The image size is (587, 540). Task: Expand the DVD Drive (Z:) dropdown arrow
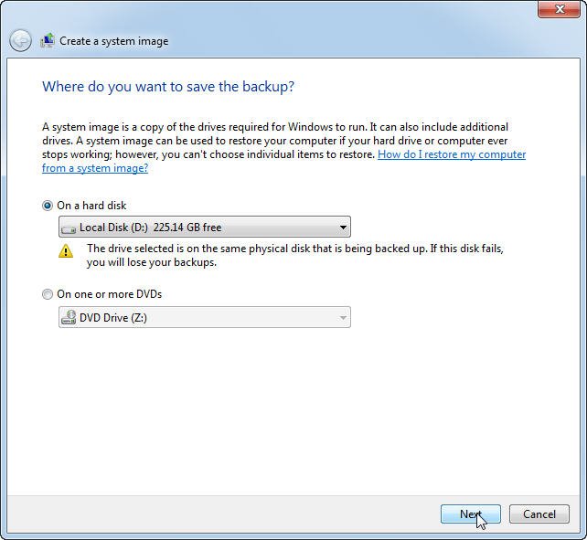pos(343,318)
